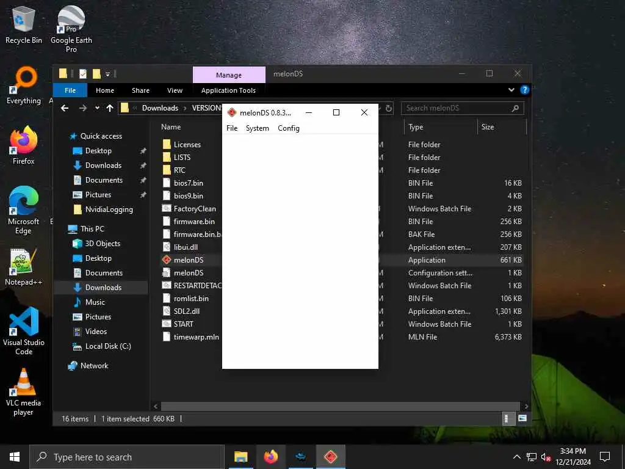Select This PC in navigation pane

(92, 229)
